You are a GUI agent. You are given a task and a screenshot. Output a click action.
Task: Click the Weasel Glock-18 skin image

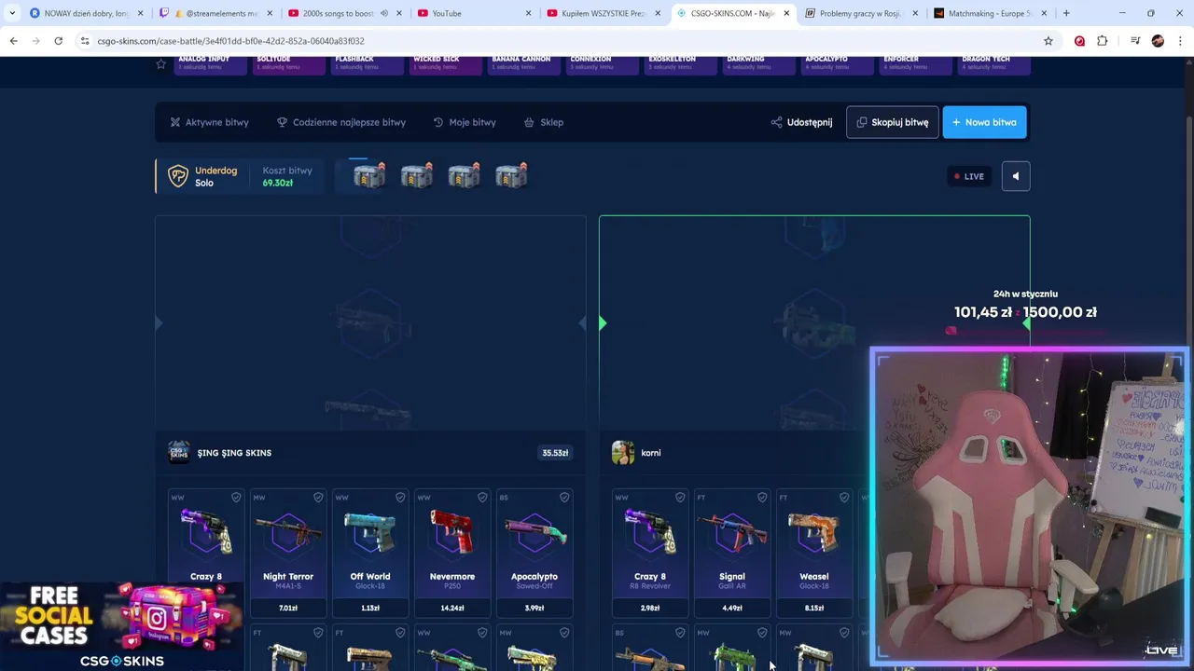point(814,534)
